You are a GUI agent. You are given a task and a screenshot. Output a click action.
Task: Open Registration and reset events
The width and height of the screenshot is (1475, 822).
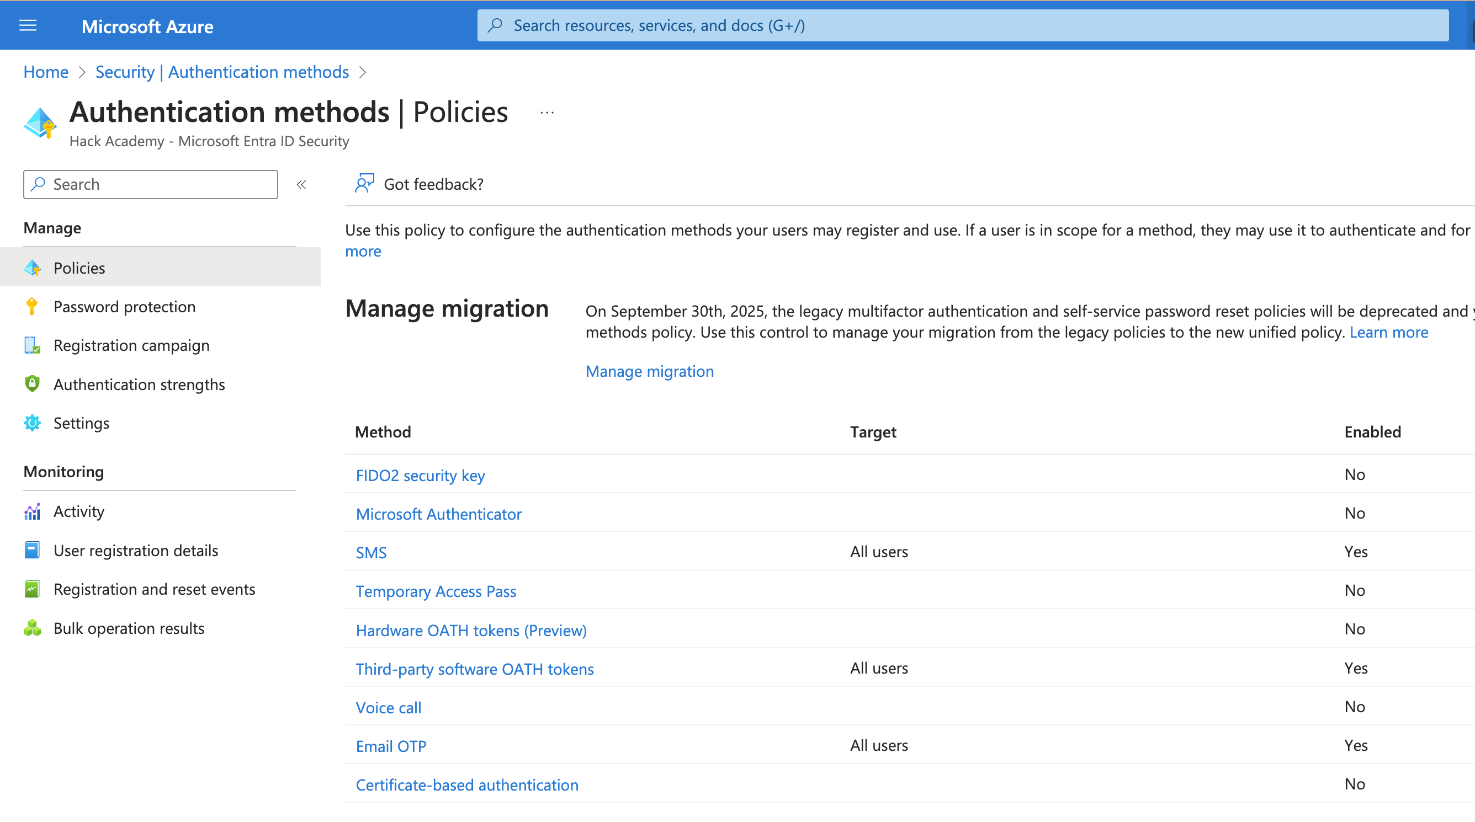click(x=154, y=589)
